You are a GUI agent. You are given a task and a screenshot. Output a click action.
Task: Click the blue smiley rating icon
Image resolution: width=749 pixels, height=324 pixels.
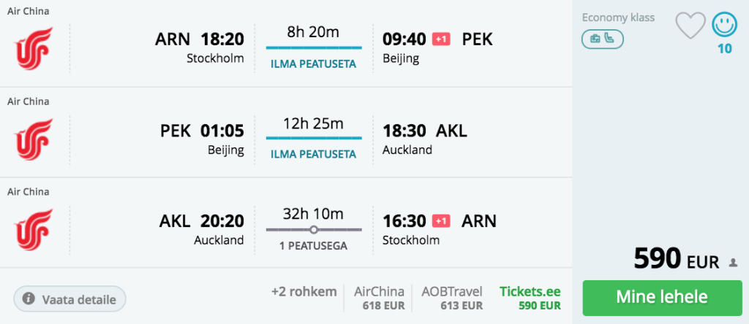pos(725,25)
